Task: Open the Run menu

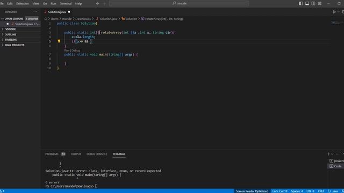Action: pos(53,4)
